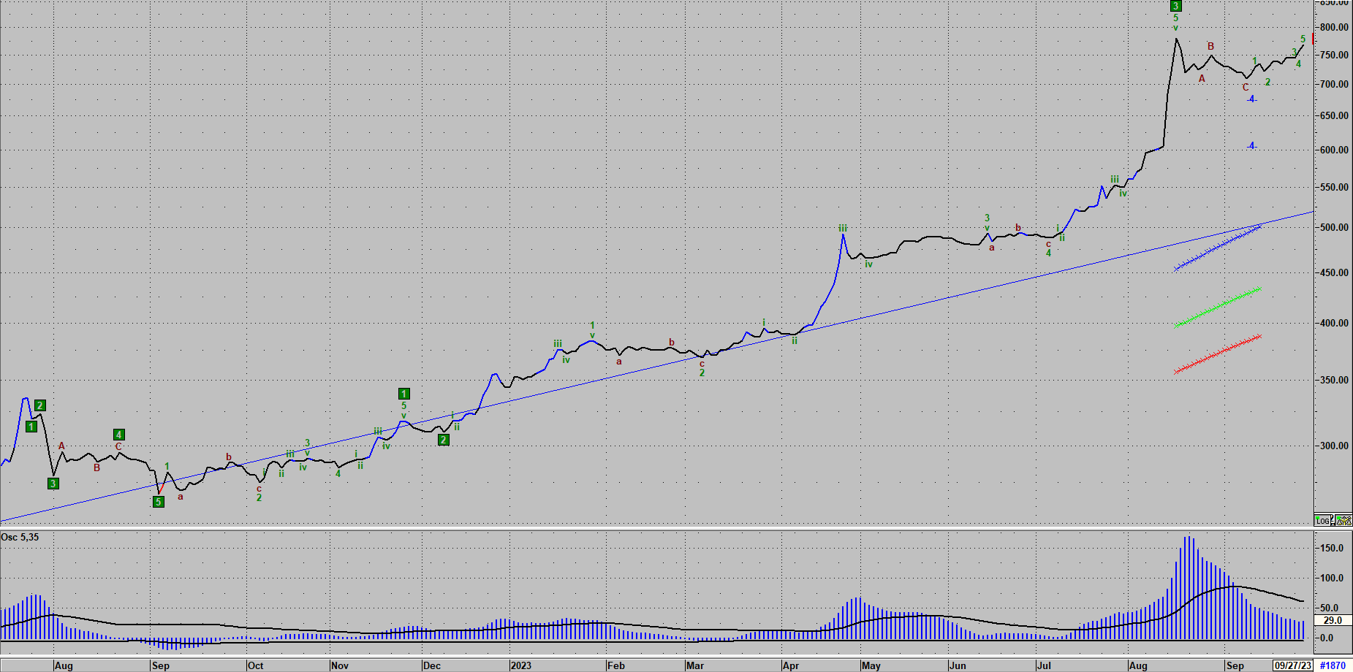The width and height of the screenshot is (1353, 672).
Task: Click the #1870 bar count label
Action: click(1333, 665)
